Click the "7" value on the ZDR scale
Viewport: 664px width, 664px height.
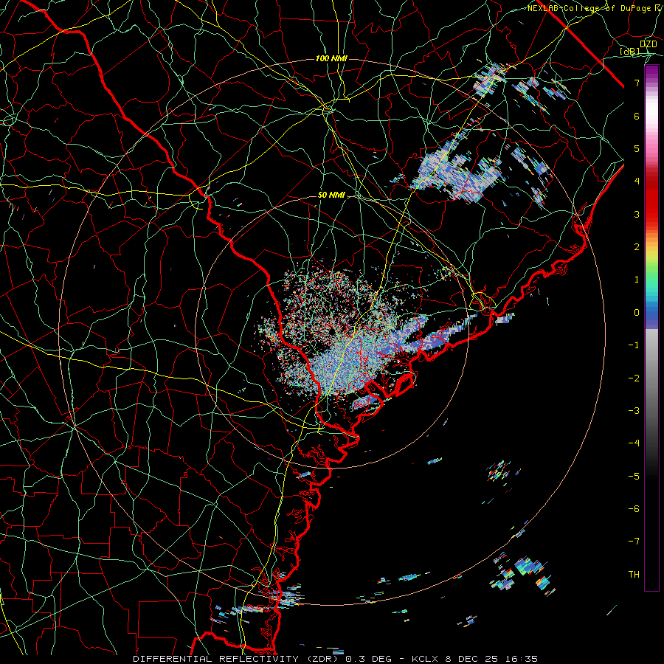pos(637,83)
